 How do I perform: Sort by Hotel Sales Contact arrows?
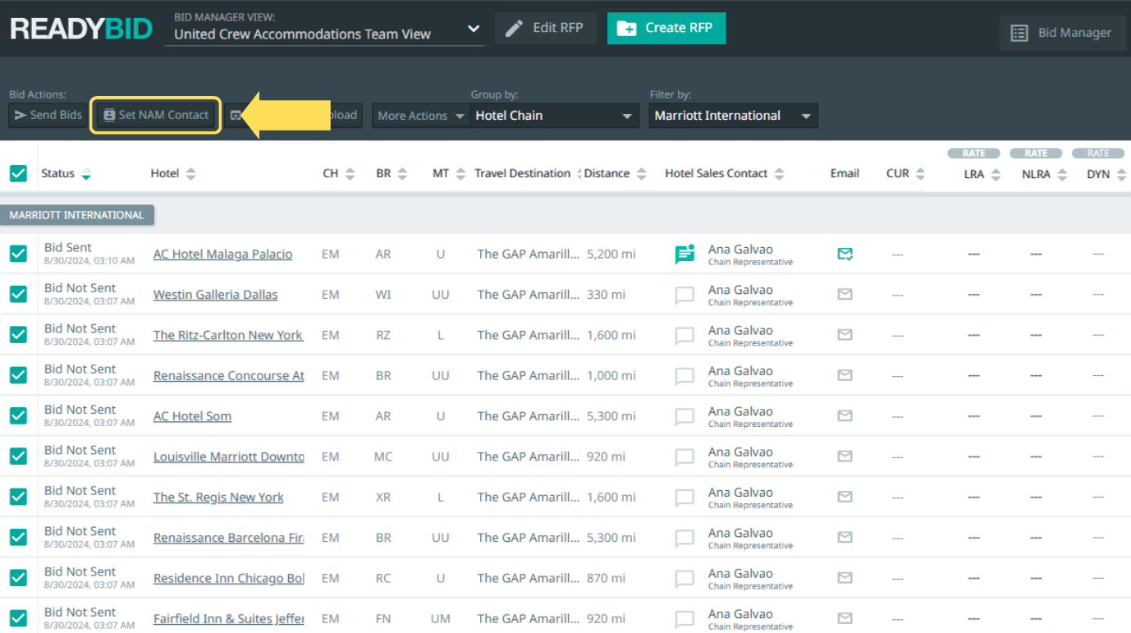pyautogui.click(x=779, y=174)
